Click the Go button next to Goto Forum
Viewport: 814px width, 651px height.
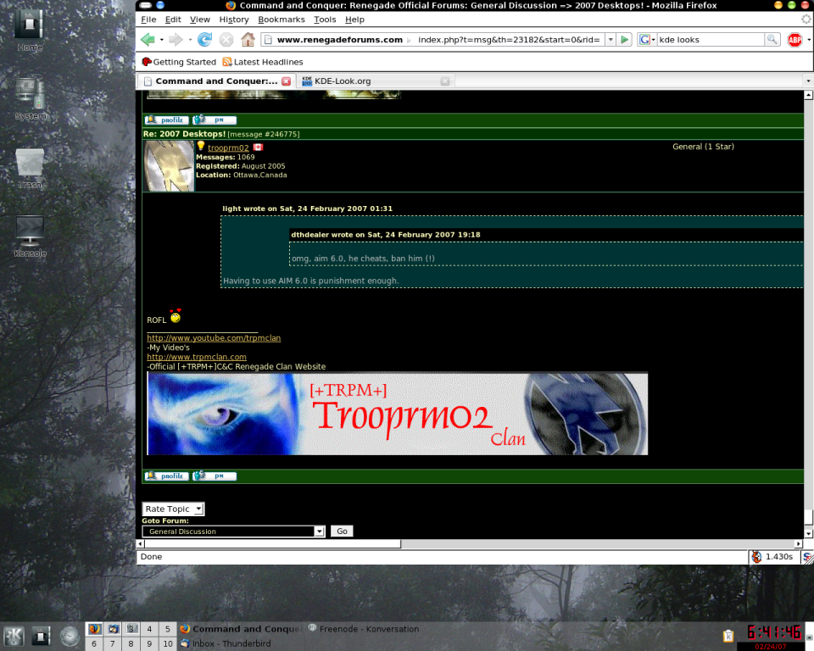coord(342,531)
